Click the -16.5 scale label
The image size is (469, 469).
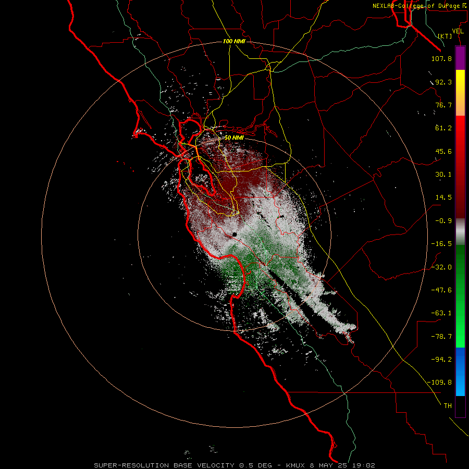pos(441,244)
